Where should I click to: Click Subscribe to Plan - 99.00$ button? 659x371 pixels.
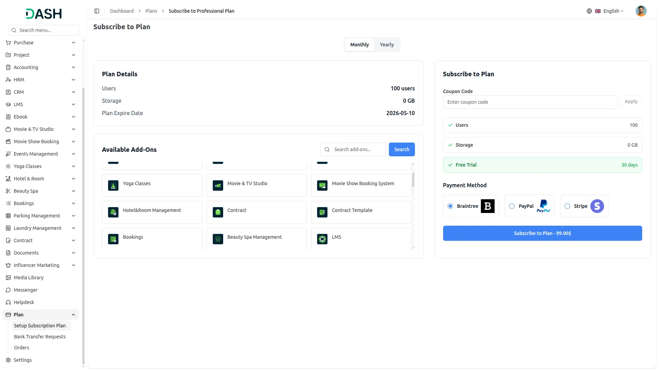point(542,233)
